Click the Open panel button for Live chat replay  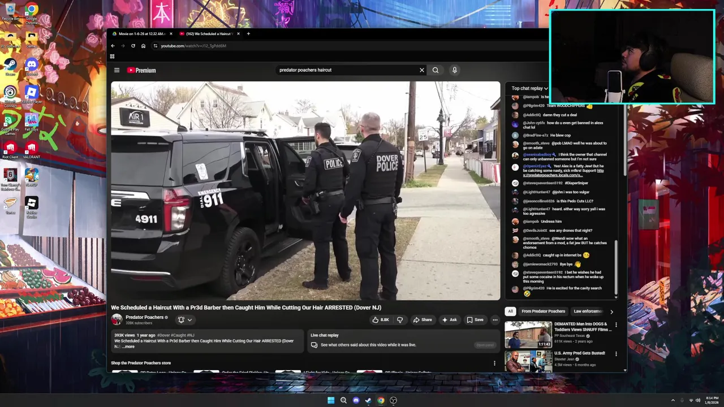coord(485,345)
